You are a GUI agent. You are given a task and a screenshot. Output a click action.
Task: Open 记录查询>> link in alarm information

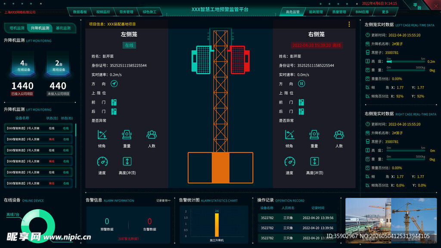(x=163, y=201)
